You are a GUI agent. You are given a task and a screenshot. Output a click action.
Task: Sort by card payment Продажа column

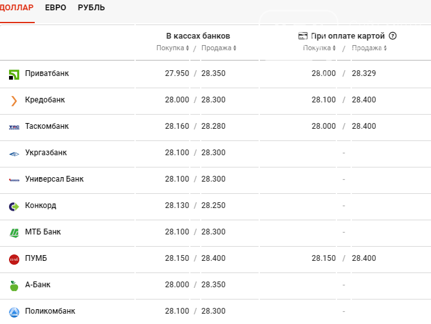click(x=369, y=48)
